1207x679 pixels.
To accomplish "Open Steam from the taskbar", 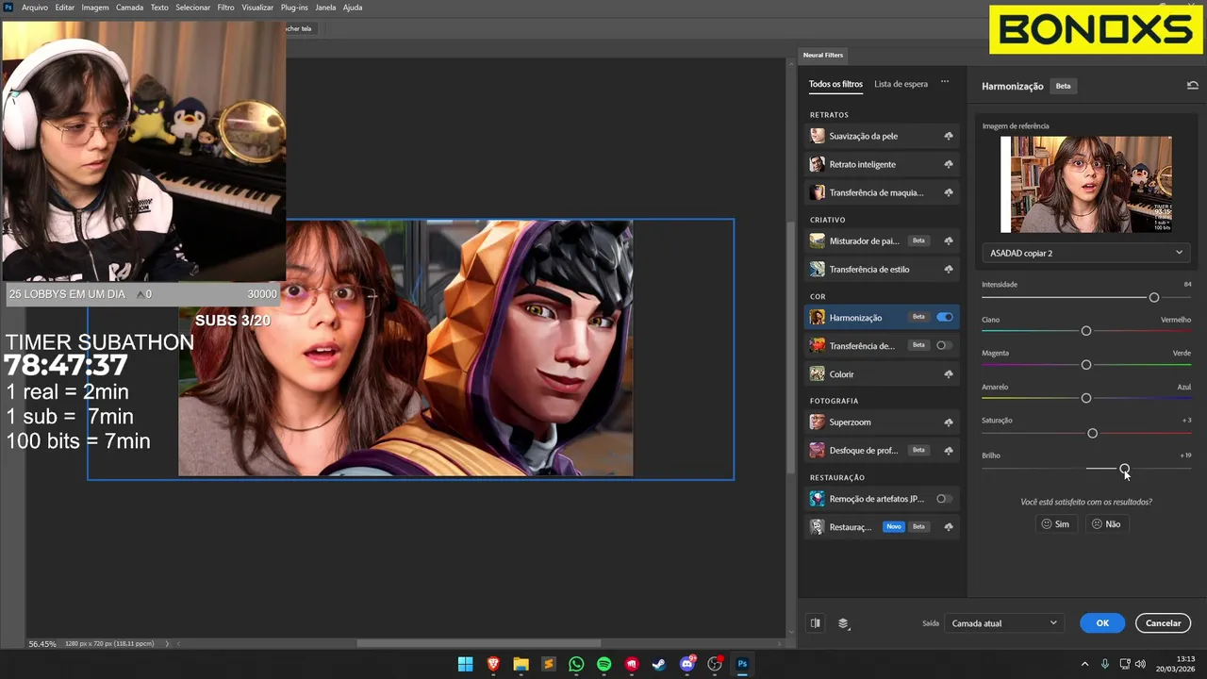I will [x=659, y=664].
